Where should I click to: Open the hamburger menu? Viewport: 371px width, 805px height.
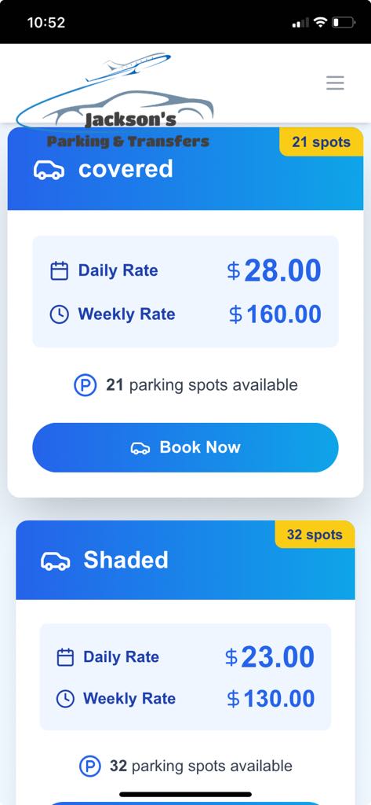coord(335,83)
